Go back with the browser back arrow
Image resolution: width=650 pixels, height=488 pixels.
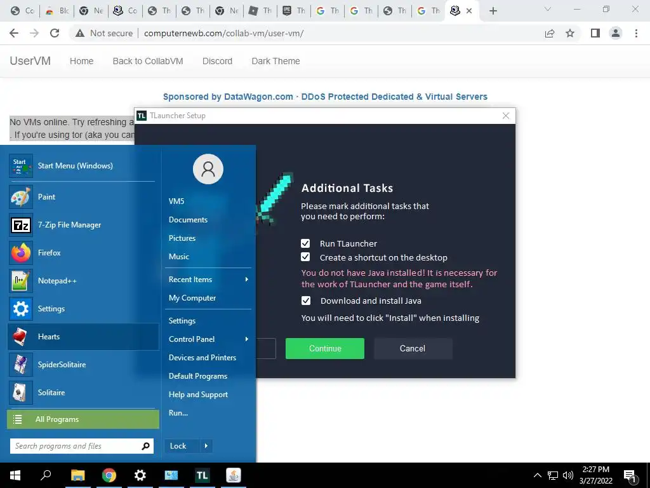(14, 33)
